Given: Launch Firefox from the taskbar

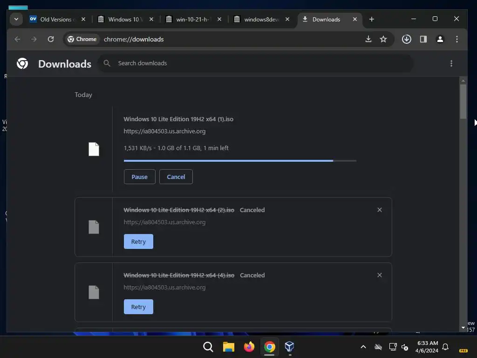Looking at the screenshot, I should 249,347.
